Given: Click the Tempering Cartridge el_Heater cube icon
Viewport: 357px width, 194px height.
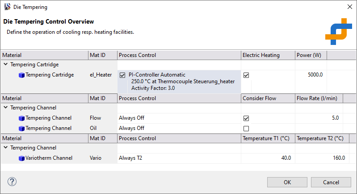Looking at the screenshot, I should coord(21,75).
